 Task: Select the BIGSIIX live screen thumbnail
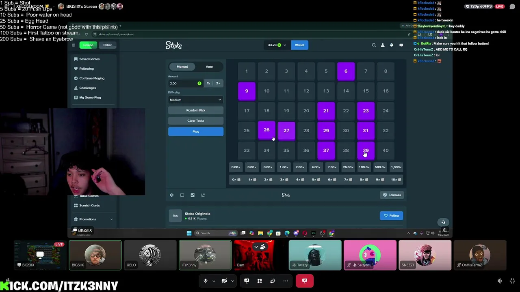click(40, 255)
